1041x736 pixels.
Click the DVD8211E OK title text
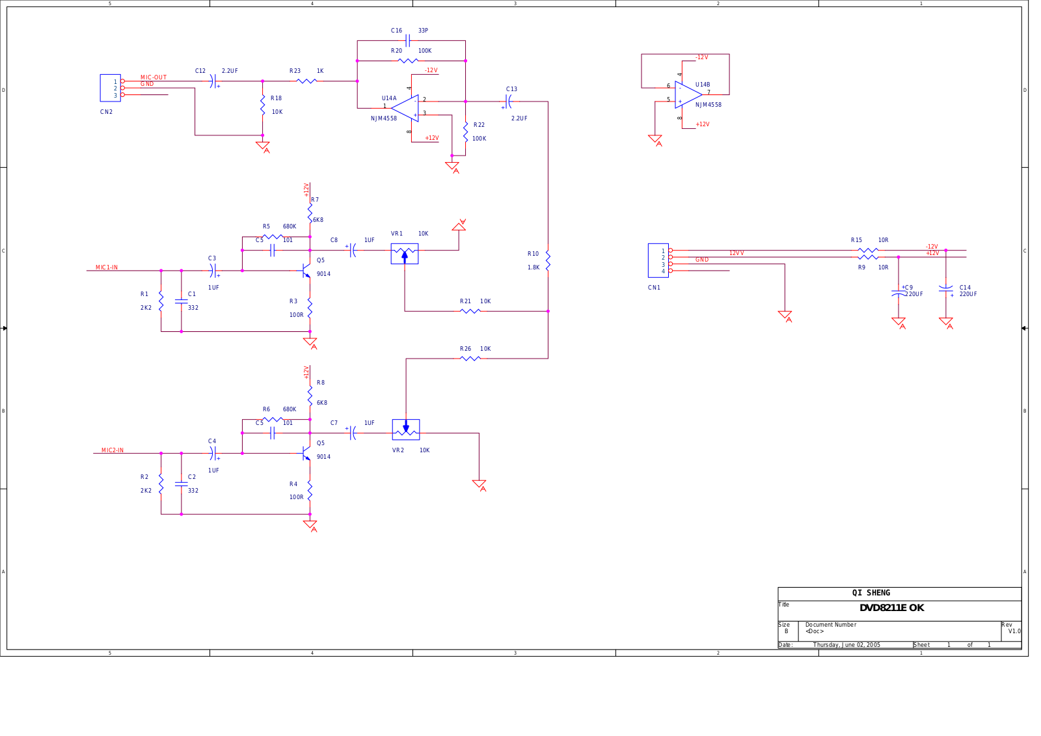pos(892,608)
